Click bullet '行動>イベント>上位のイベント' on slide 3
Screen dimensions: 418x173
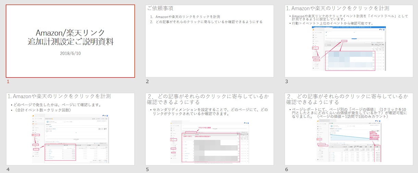[x=331, y=24]
